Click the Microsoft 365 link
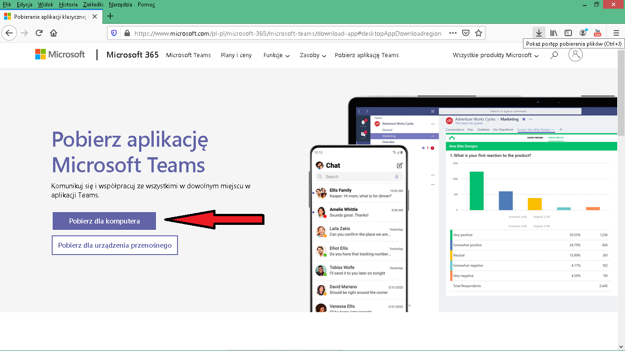The image size is (625, 351). coord(133,55)
